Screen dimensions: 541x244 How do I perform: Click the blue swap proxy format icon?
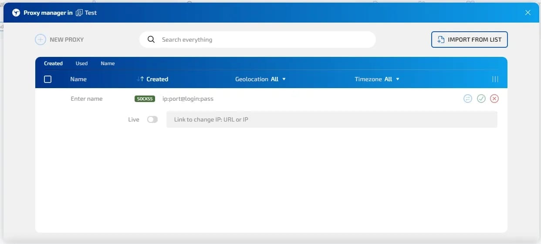(x=467, y=99)
